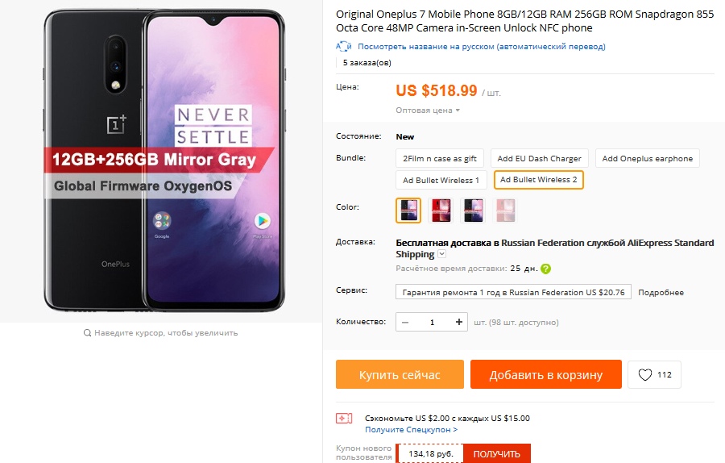The width and height of the screenshot is (725, 463).
Task: Increase quantity with the plus button
Action: pyautogui.click(x=459, y=323)
